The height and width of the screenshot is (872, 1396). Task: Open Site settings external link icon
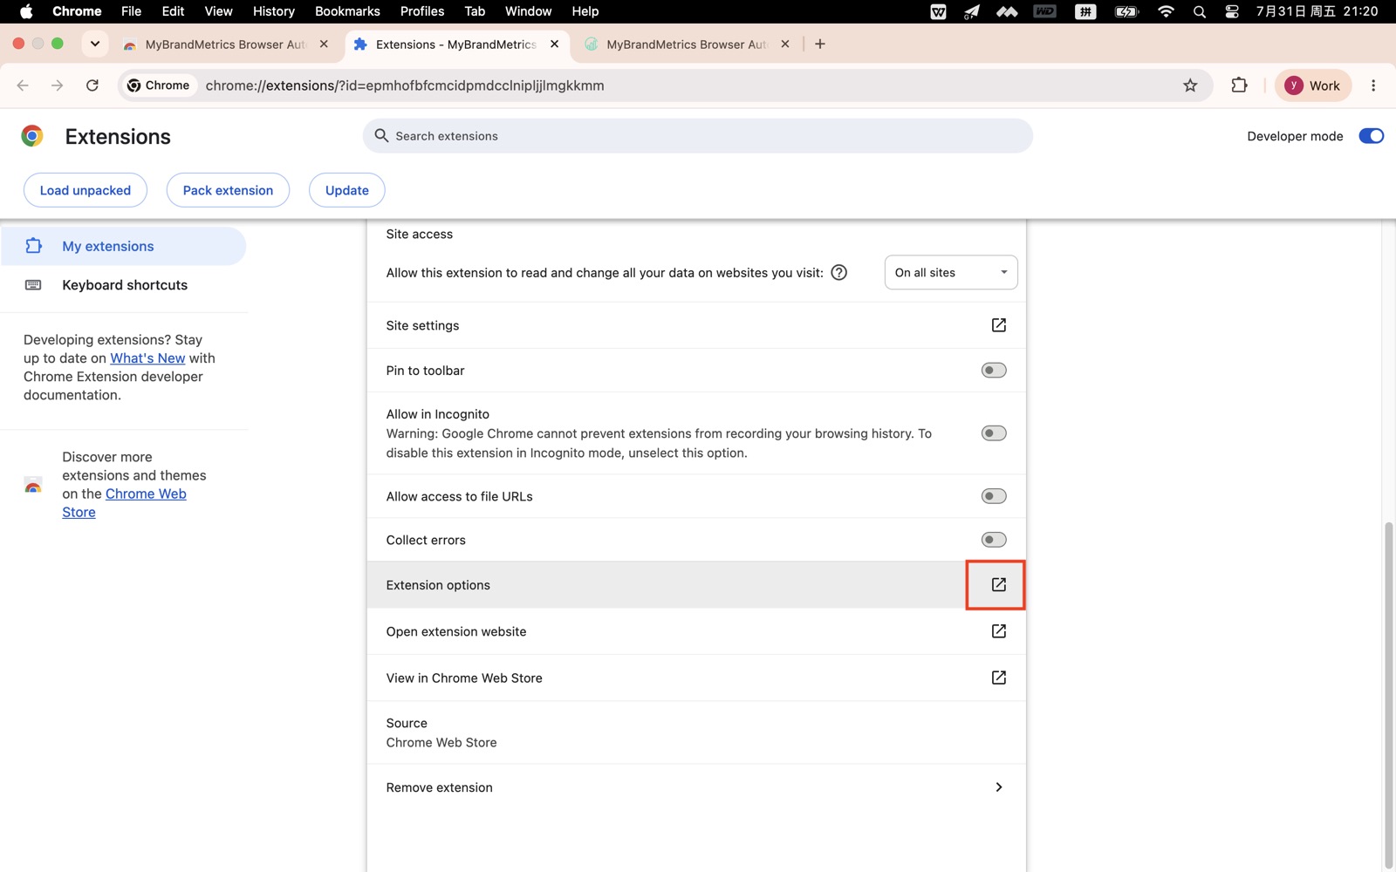tap(998, 325)
